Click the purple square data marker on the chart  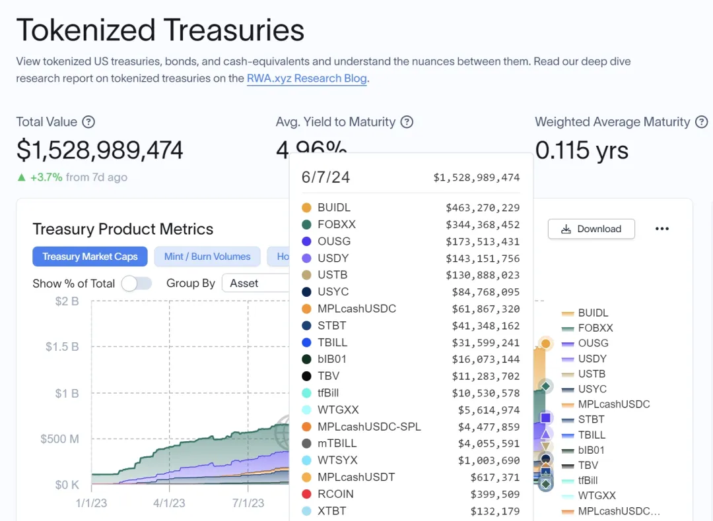(x=546, y=417)
